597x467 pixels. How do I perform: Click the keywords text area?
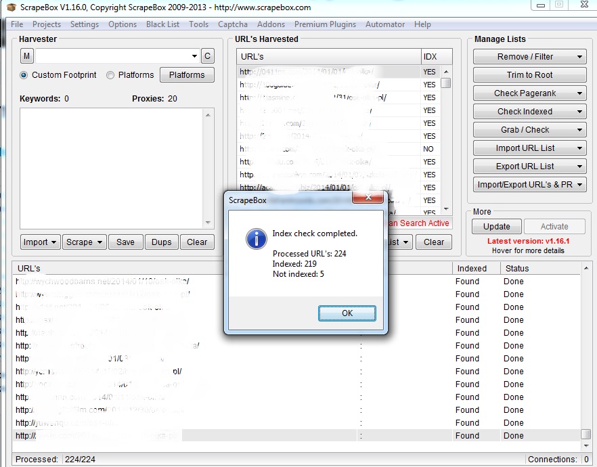[x=112, y=169]
